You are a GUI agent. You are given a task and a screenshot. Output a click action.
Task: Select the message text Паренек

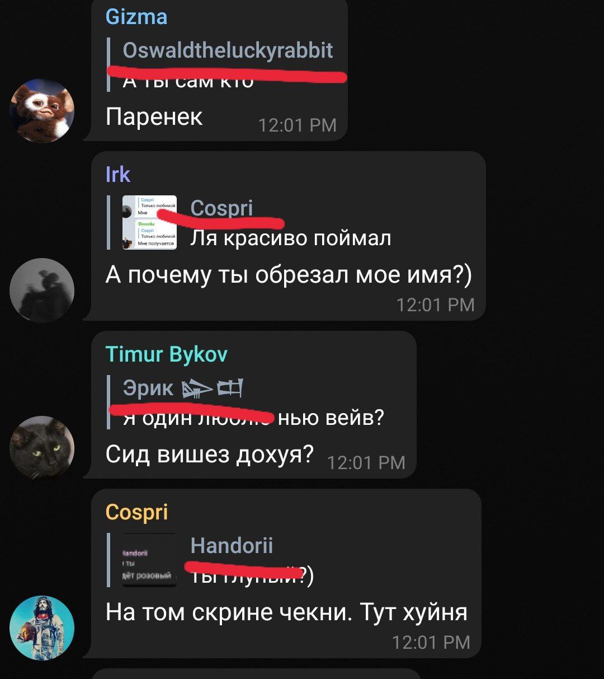click(154, 117)
